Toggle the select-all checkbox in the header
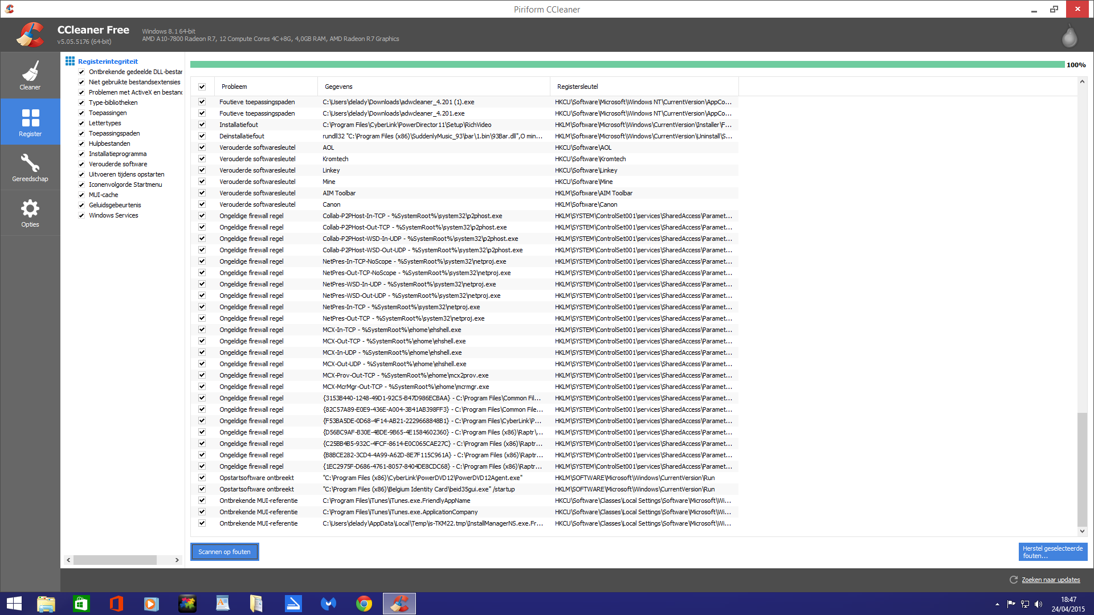The height and width of the screenshot is (615, 1094). tap(202, 87)
